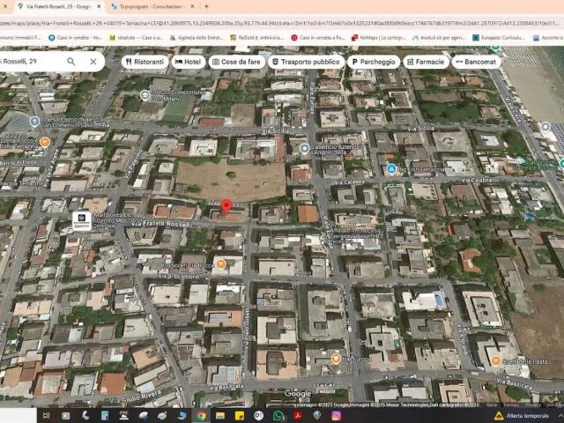Click the orange Quelli della Pasta marker
The image size is (564, 423).
[x=496, y=360]
